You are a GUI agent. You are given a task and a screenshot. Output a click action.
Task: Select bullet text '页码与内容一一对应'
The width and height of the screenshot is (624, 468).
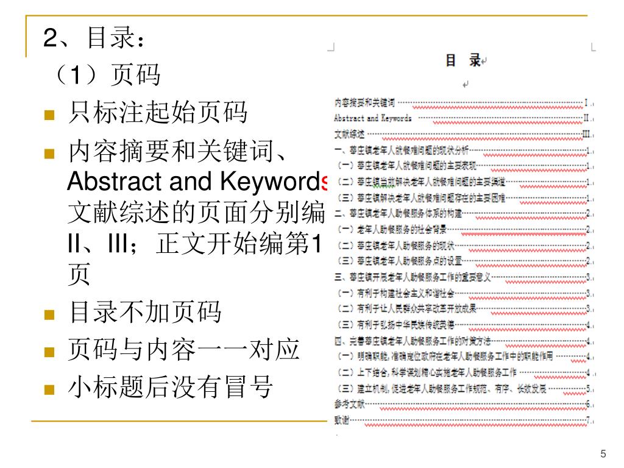click(x=183, y=349)
